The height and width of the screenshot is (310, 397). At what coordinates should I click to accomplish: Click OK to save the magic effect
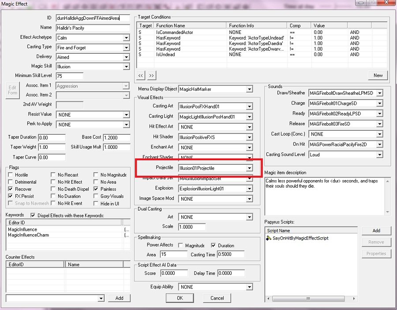click(x=180, y=298)
